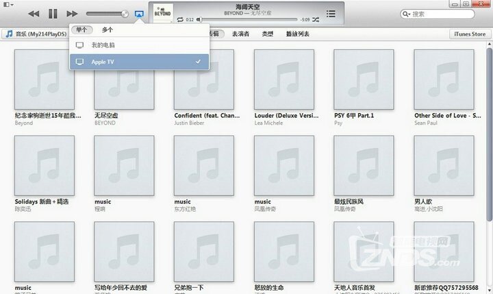Click the previous track rewind button
The image size is (493, 294).
pyautogui.click(x=33, y=13)
